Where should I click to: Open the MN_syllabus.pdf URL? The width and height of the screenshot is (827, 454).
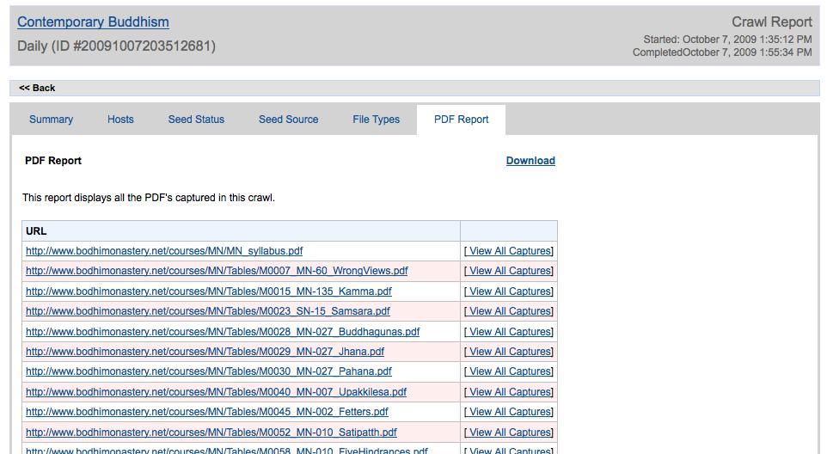pyautogui.click(x=164, y=251)
